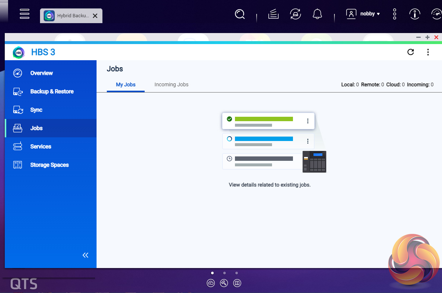
Task: Open the QTS dashboard gauge icon
Action: 436,14
